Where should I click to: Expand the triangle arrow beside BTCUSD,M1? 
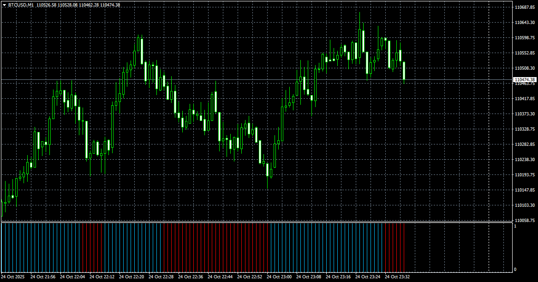point(4,5)
